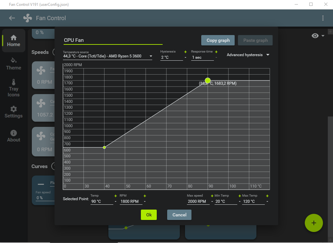
Task: Click the Fan speed 0 % field in the curve card
Action: click(x=45, y=198)
